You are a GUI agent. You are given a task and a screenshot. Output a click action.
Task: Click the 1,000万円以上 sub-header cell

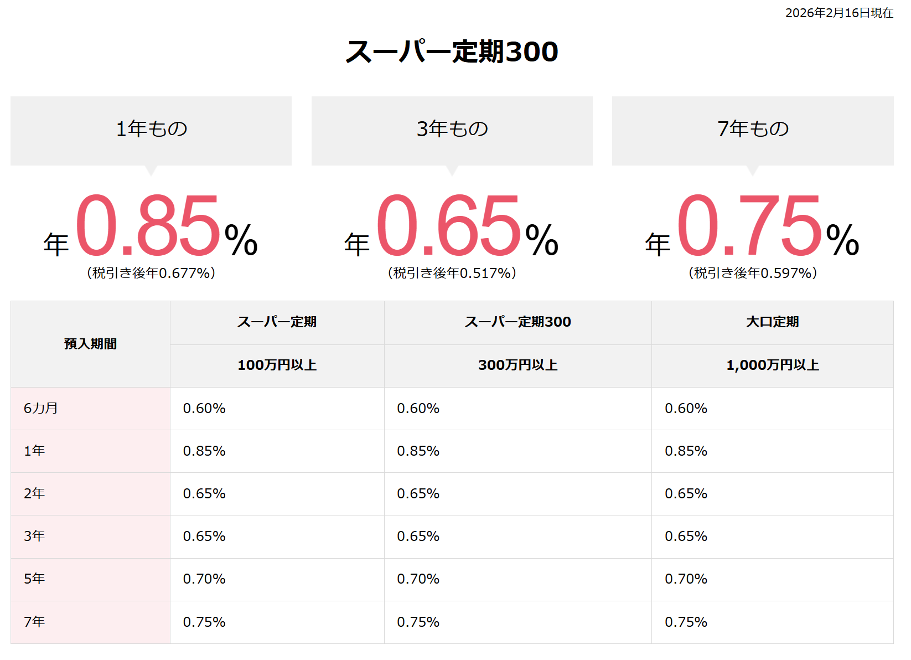click(x=772, y=365)
